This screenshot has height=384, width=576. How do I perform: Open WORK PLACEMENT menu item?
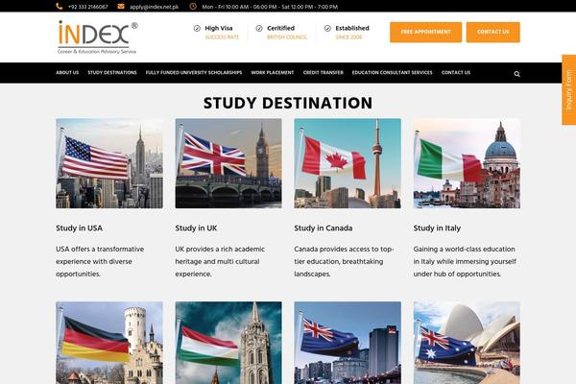click(273, 73)
